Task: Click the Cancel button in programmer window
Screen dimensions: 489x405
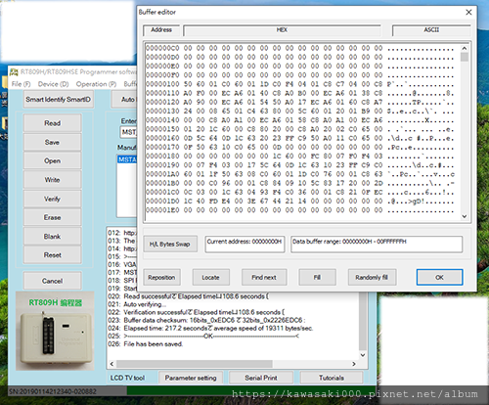Action: (x=52, y=281)
